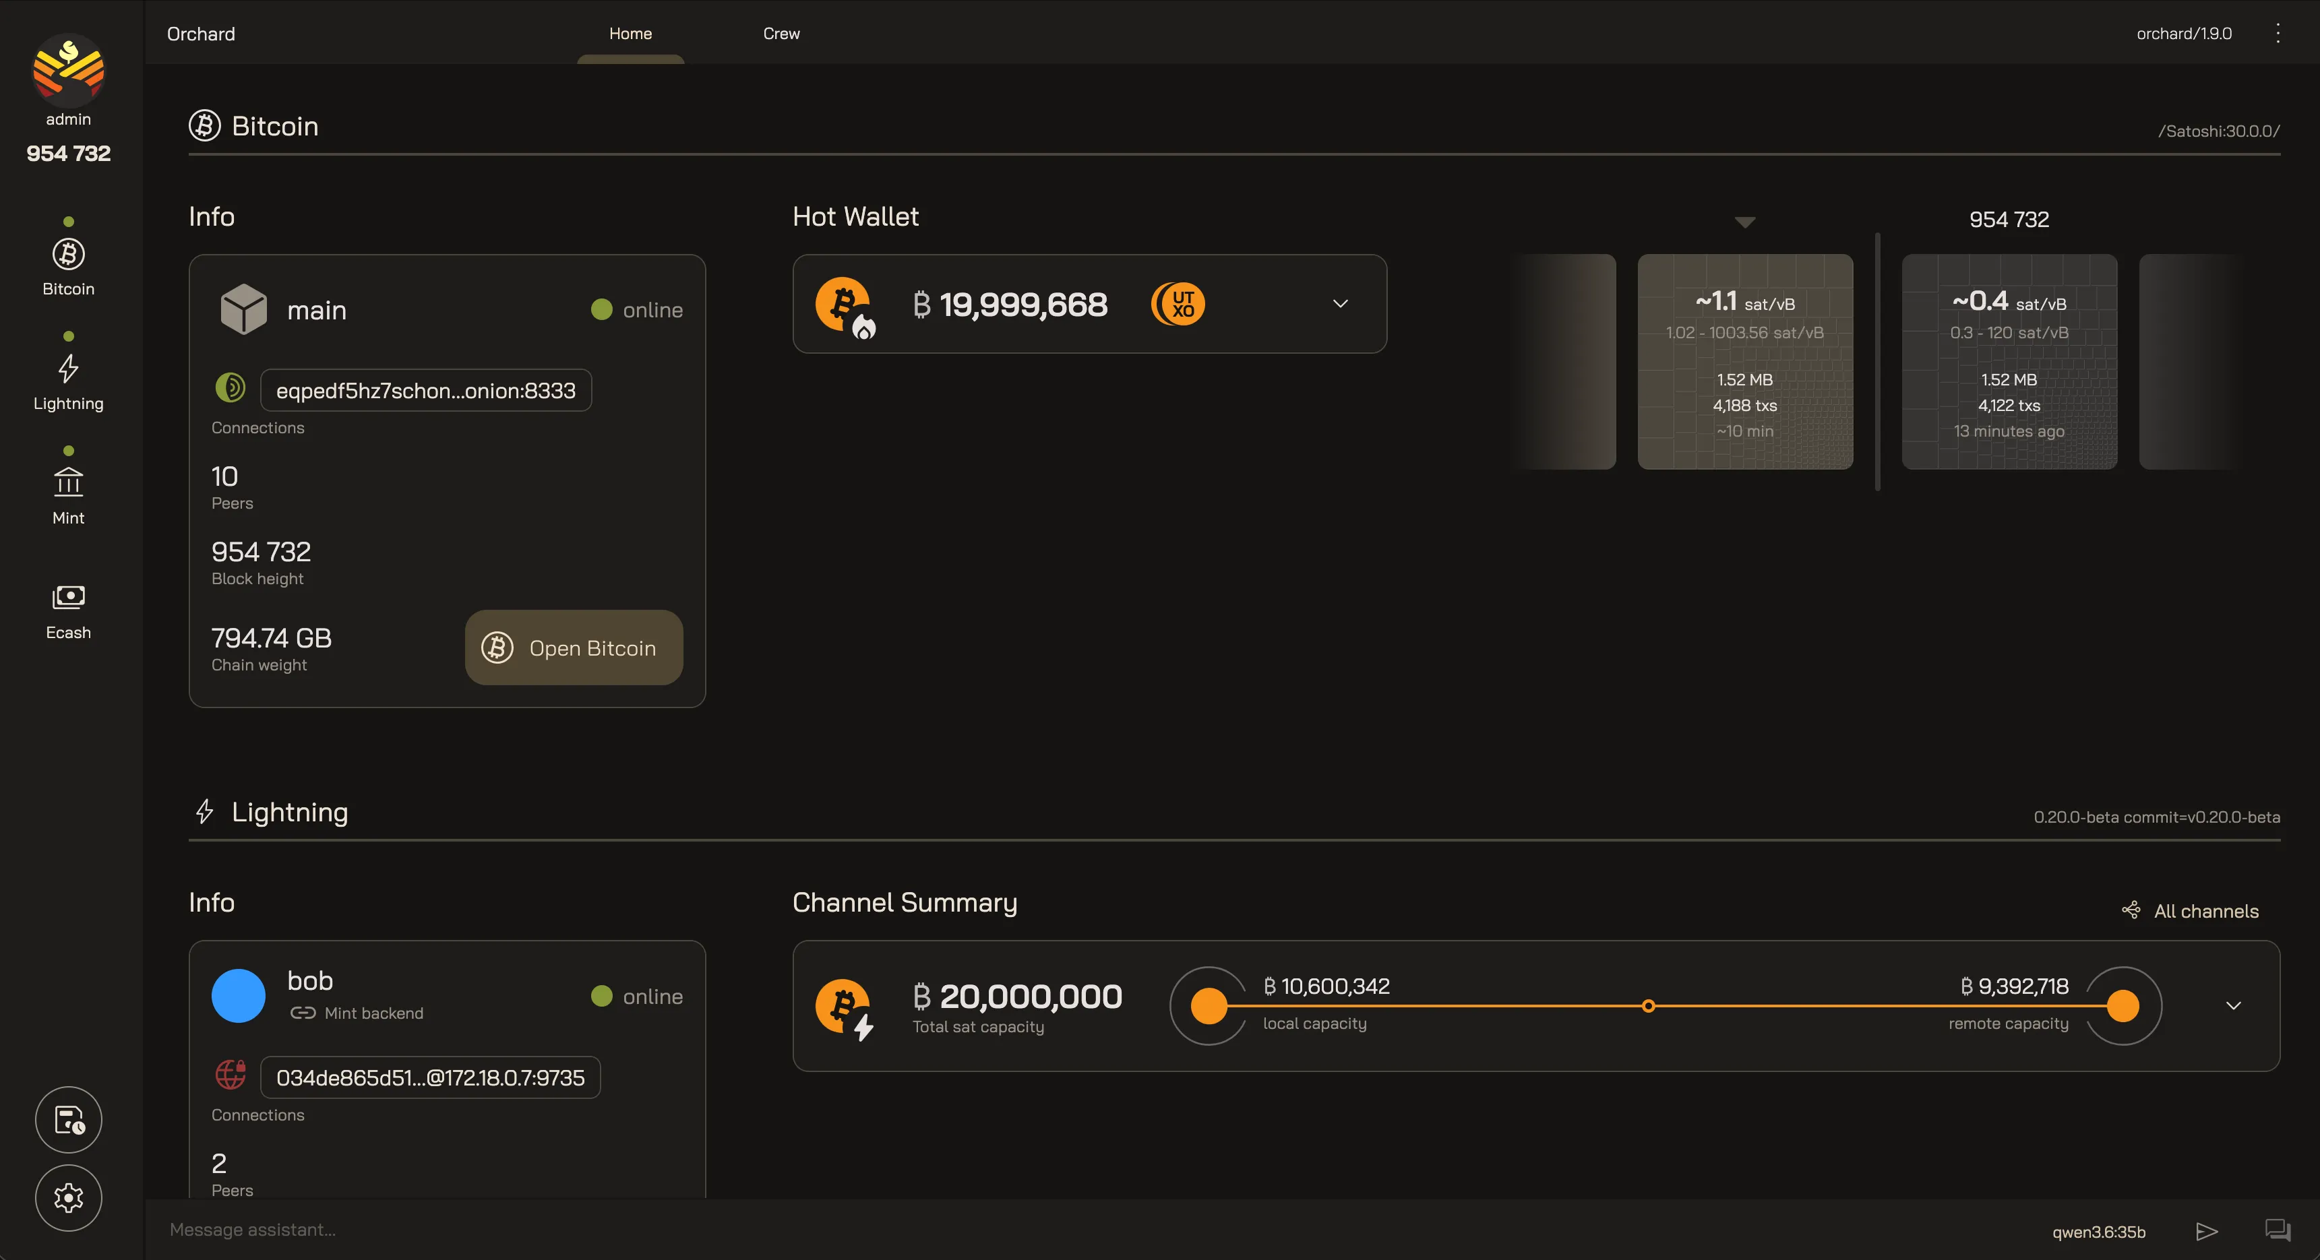Open the Mint sidebar section
2320x1260 pixels.
tap(69, 496)
